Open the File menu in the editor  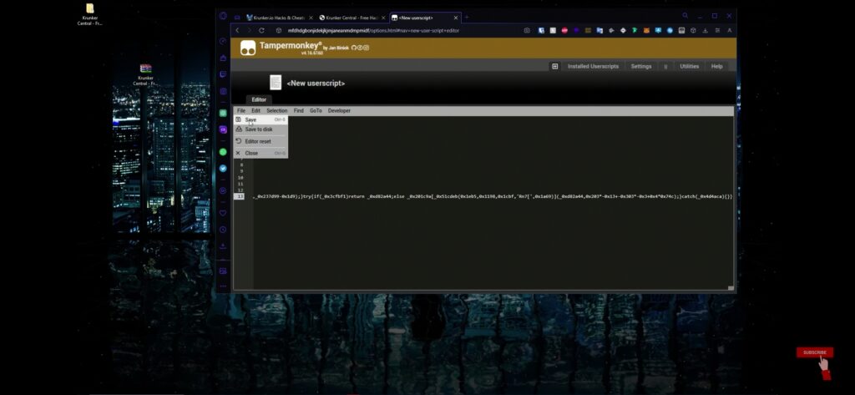coord(241,111)
